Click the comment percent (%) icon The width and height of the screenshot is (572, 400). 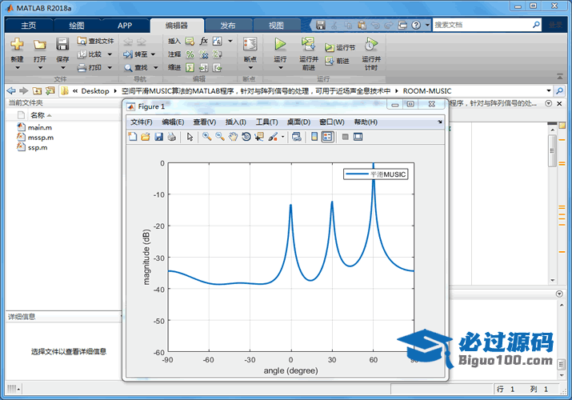coord(190,54)
